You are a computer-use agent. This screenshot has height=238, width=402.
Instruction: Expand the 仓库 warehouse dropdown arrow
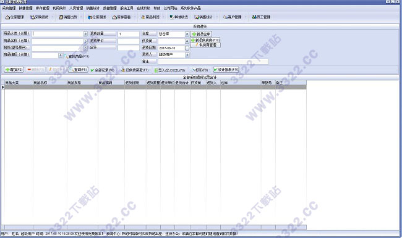click(187, 34)
